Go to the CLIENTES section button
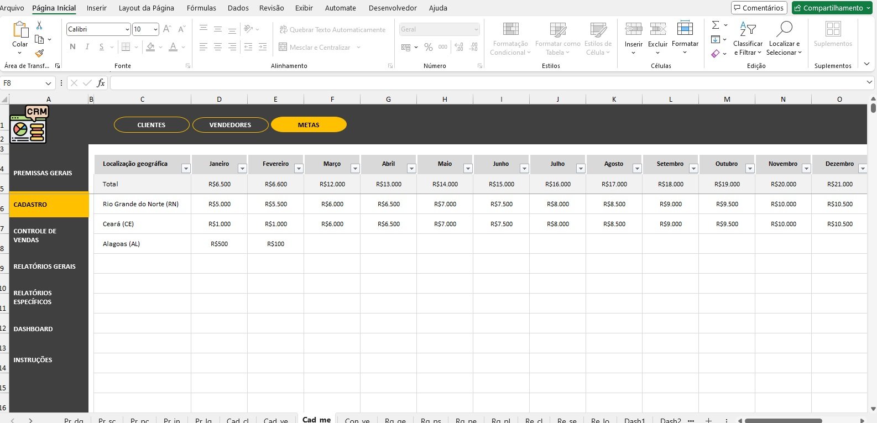Image resolution: width=877 pixels, height=423 pixels. [x=152, y=125]
